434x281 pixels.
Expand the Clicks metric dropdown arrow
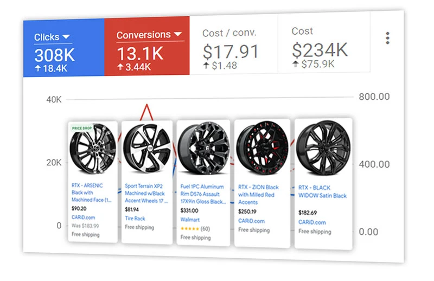click(x=66, y=37)
